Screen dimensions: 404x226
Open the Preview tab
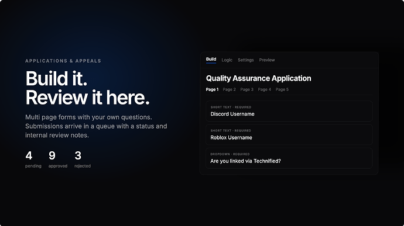[266, 60]
